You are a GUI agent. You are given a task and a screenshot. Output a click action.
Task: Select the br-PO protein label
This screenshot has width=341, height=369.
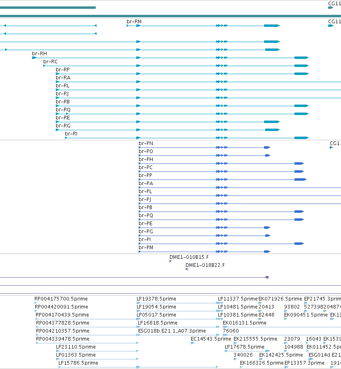click(x=146, y=151)
